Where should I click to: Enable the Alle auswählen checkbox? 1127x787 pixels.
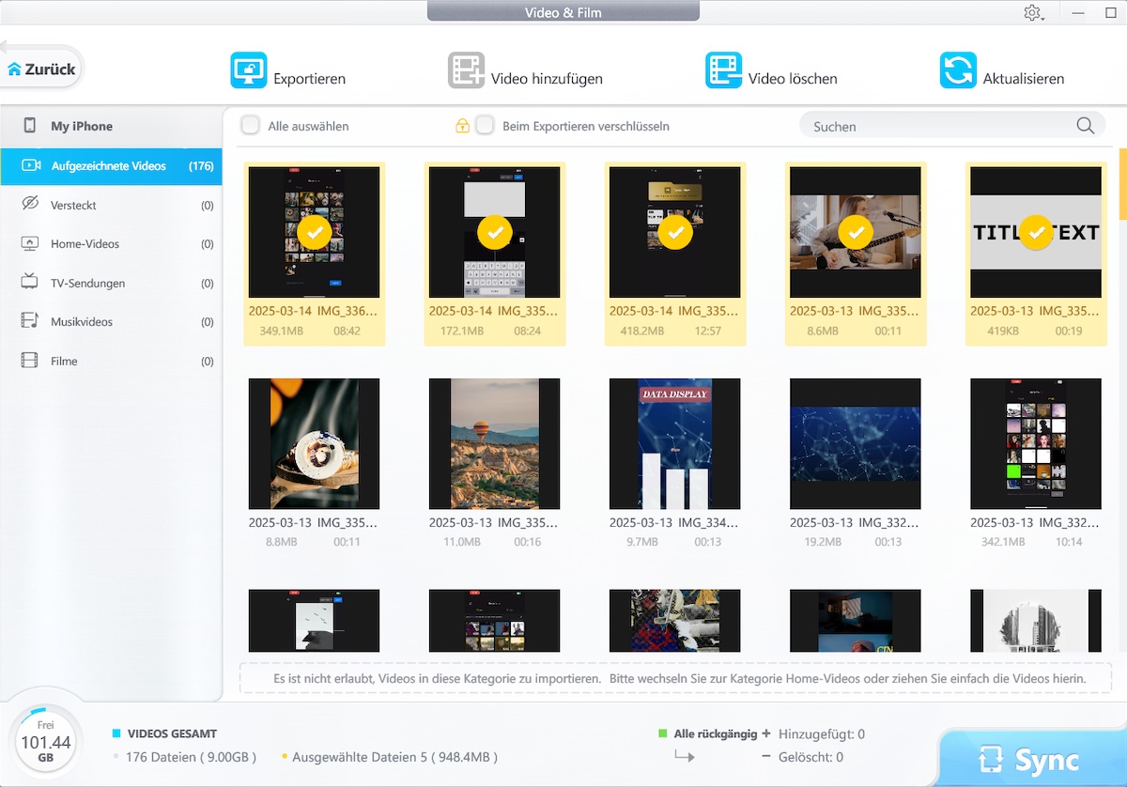click(251, 126)
